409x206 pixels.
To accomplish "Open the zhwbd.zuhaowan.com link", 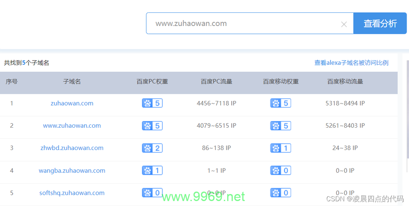I will 72,148.
